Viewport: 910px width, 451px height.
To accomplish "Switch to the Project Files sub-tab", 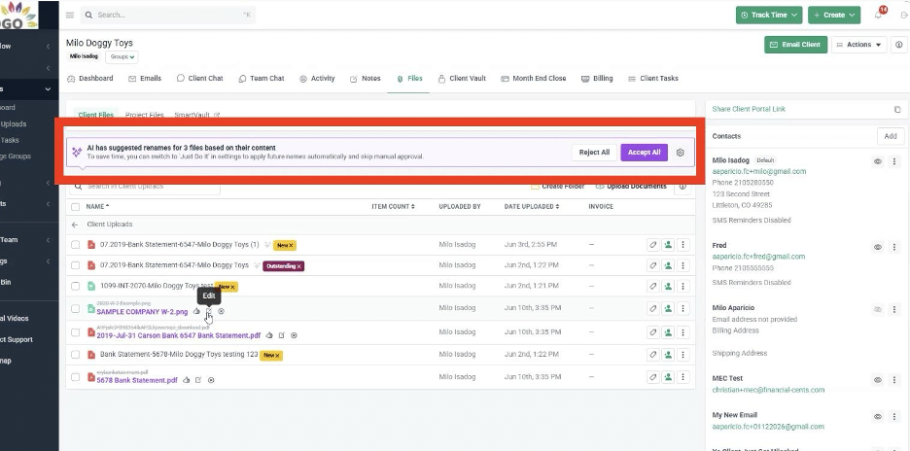I will tap(145, 115).
